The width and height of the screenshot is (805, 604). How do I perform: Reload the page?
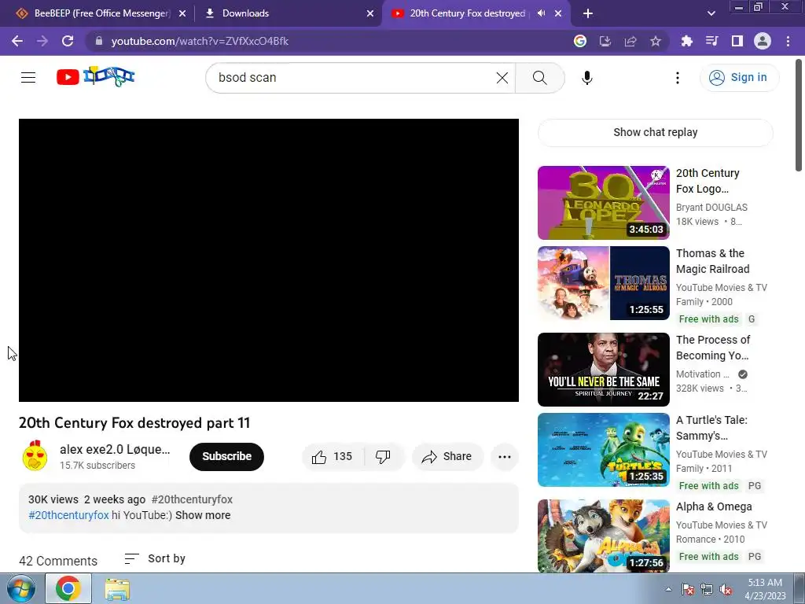(68, 41)
